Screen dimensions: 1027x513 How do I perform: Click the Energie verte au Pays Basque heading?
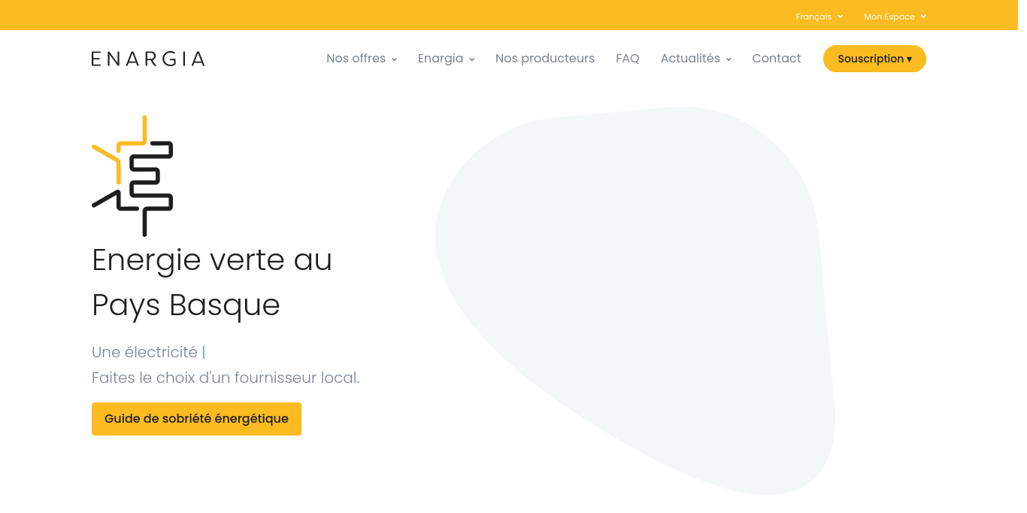[212, 282]
